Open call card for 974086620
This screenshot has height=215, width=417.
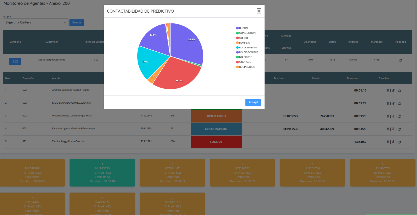[x=102, y=204]
